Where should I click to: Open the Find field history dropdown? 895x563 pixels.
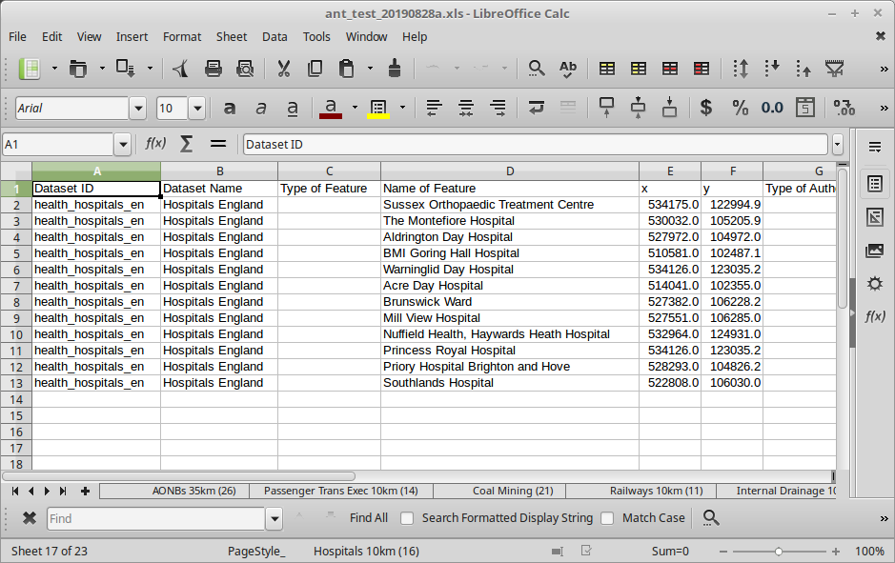coord(275,518)
